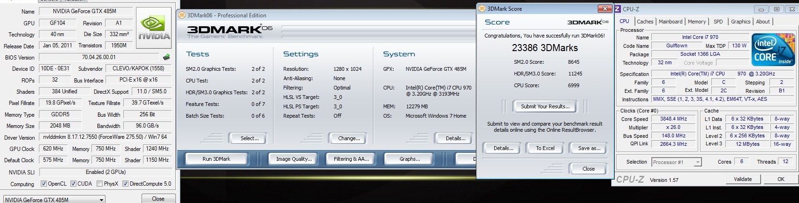Click the OS value Microsoft Windows 7 Home
Screen dimensions: 799x203
point(436,116)
